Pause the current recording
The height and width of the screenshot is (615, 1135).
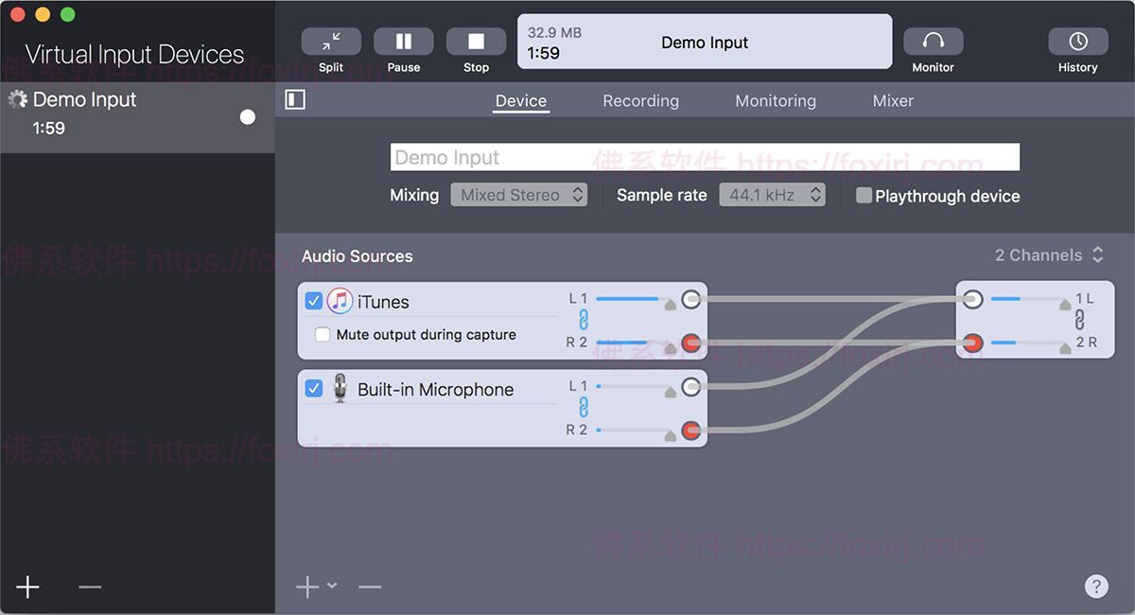pos(403,43)
